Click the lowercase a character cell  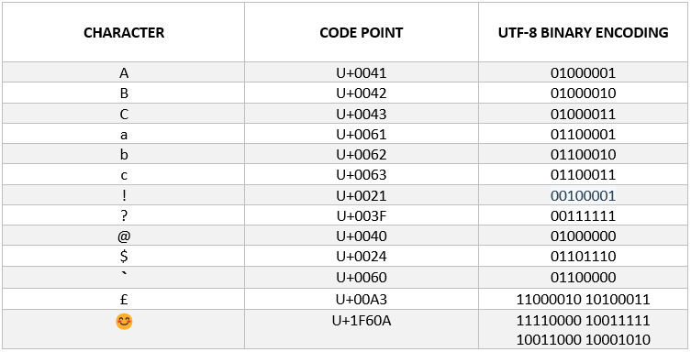(124, 134)
